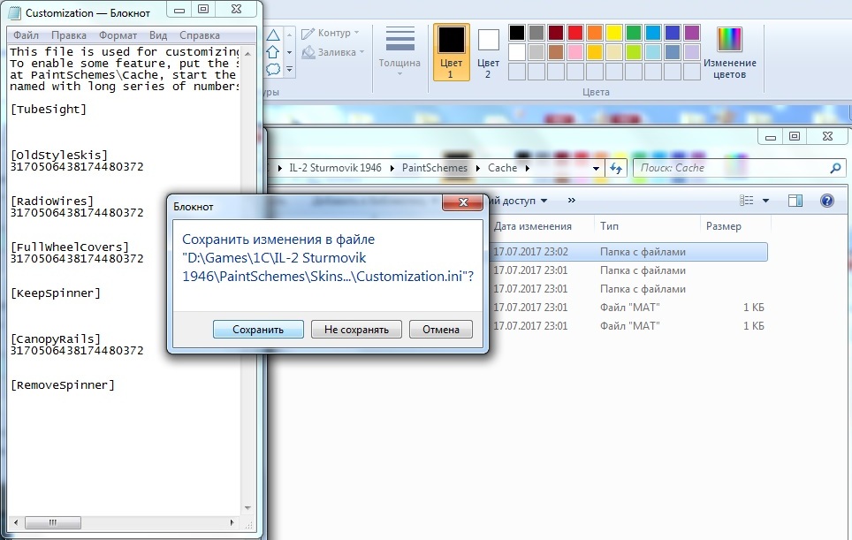Open Explorer help icon
The image size is (852, 540).
(827, 201)
